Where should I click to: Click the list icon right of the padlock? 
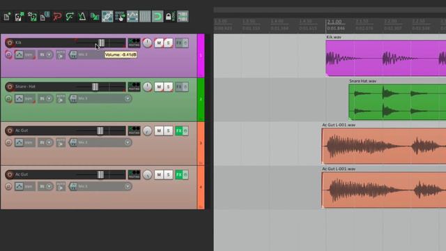(183, 17)
